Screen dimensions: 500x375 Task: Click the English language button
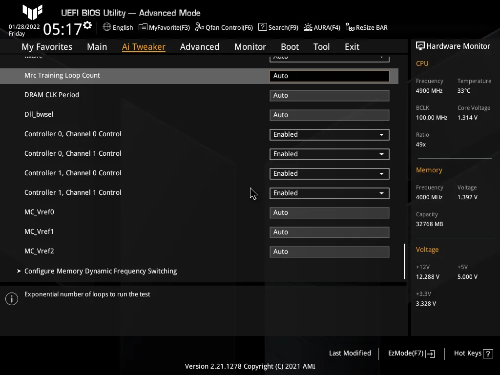pos(118,27)
